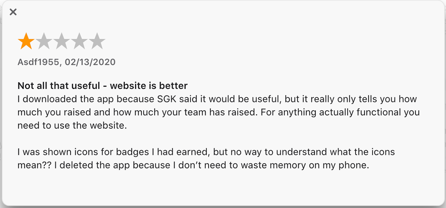Click the line 'need to use the website.'
The image size is (446, 208).
[72, 125]
